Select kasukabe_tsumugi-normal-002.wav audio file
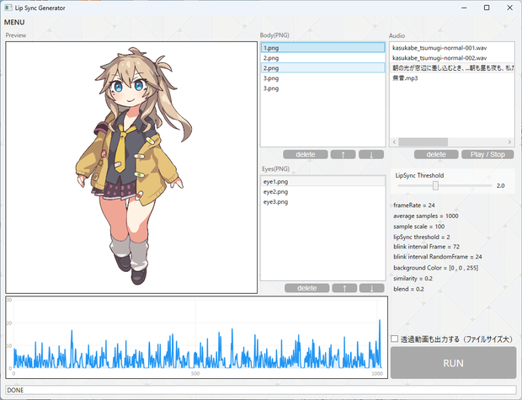Image resolution: width=522 pixels, height=400 pixels. tap(452, 58)
